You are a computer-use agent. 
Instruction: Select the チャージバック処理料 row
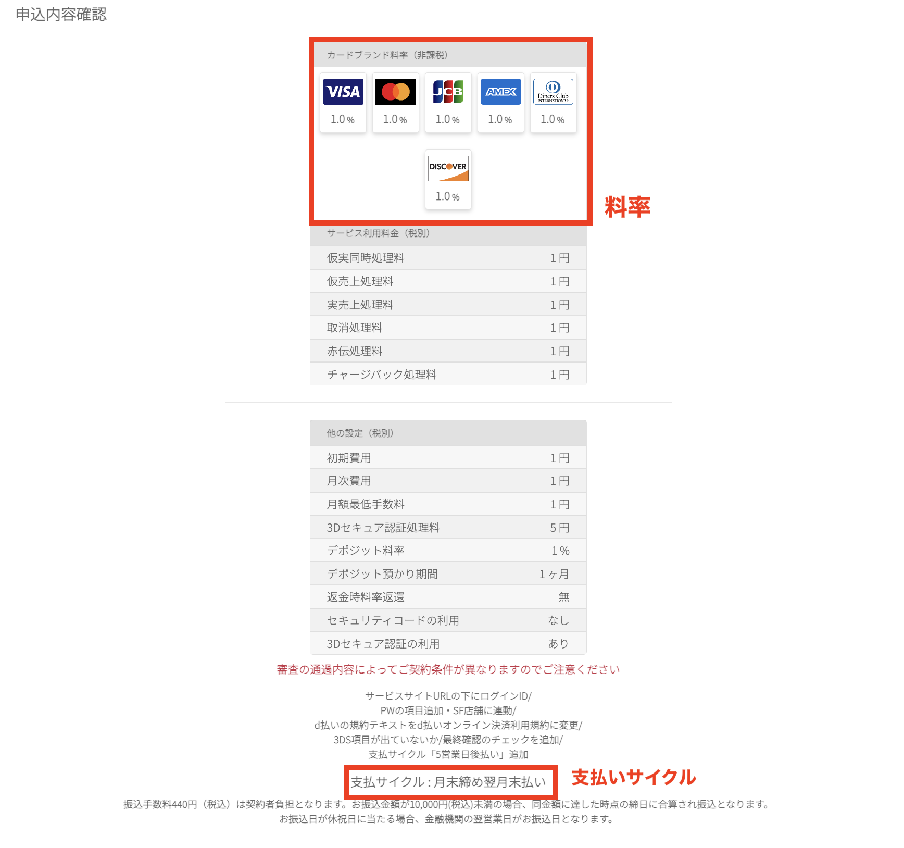click(448, 375)
